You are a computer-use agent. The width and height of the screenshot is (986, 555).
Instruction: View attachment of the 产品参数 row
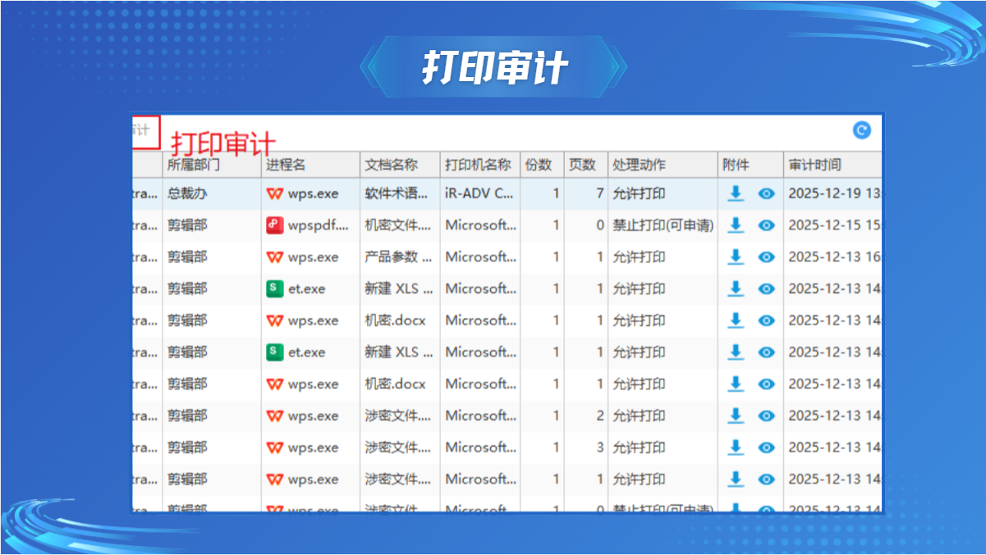pos(767,257)
